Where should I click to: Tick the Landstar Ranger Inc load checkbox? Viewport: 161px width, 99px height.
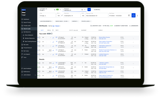(x=39, y=54)
